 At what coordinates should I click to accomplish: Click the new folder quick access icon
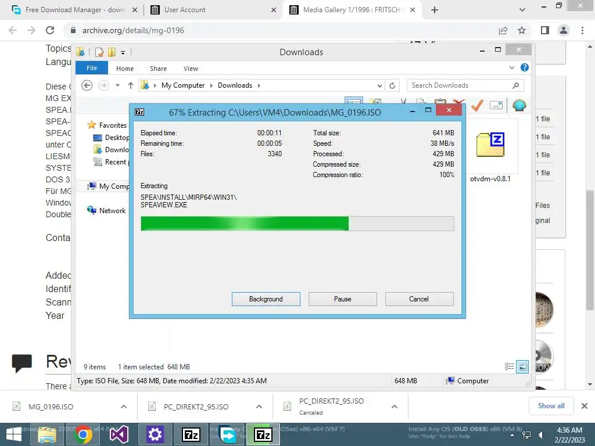coord(112,52)
